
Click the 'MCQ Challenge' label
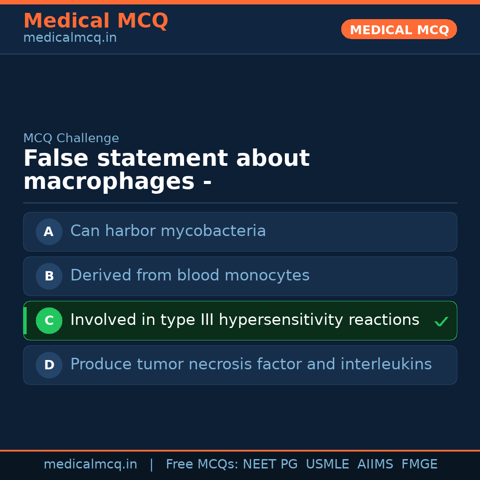click(71, 138)
